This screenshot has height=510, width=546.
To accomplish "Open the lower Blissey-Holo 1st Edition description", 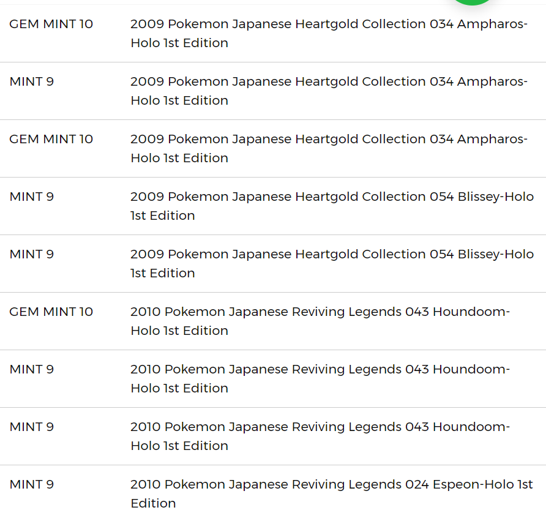I will pos(332,263).
